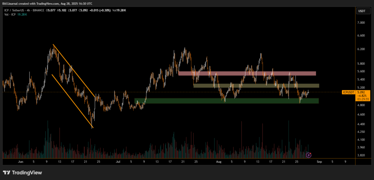Click the TradingView logo

(x=22, y=172)
